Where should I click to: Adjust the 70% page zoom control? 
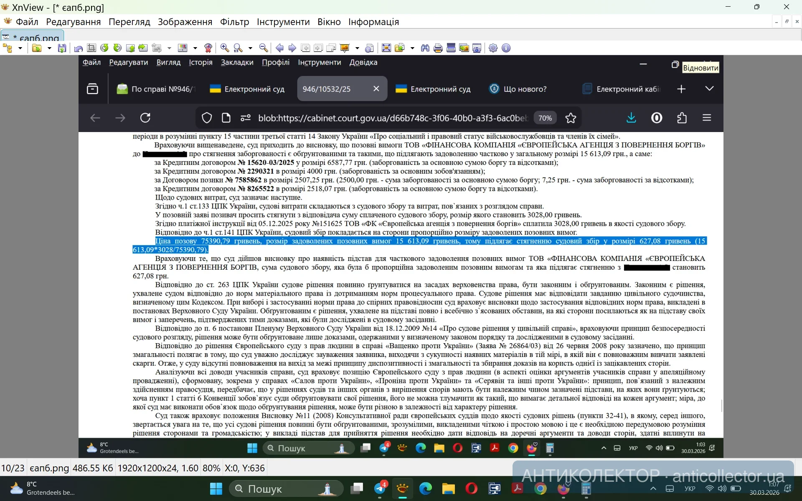click(x=545, y=118)
